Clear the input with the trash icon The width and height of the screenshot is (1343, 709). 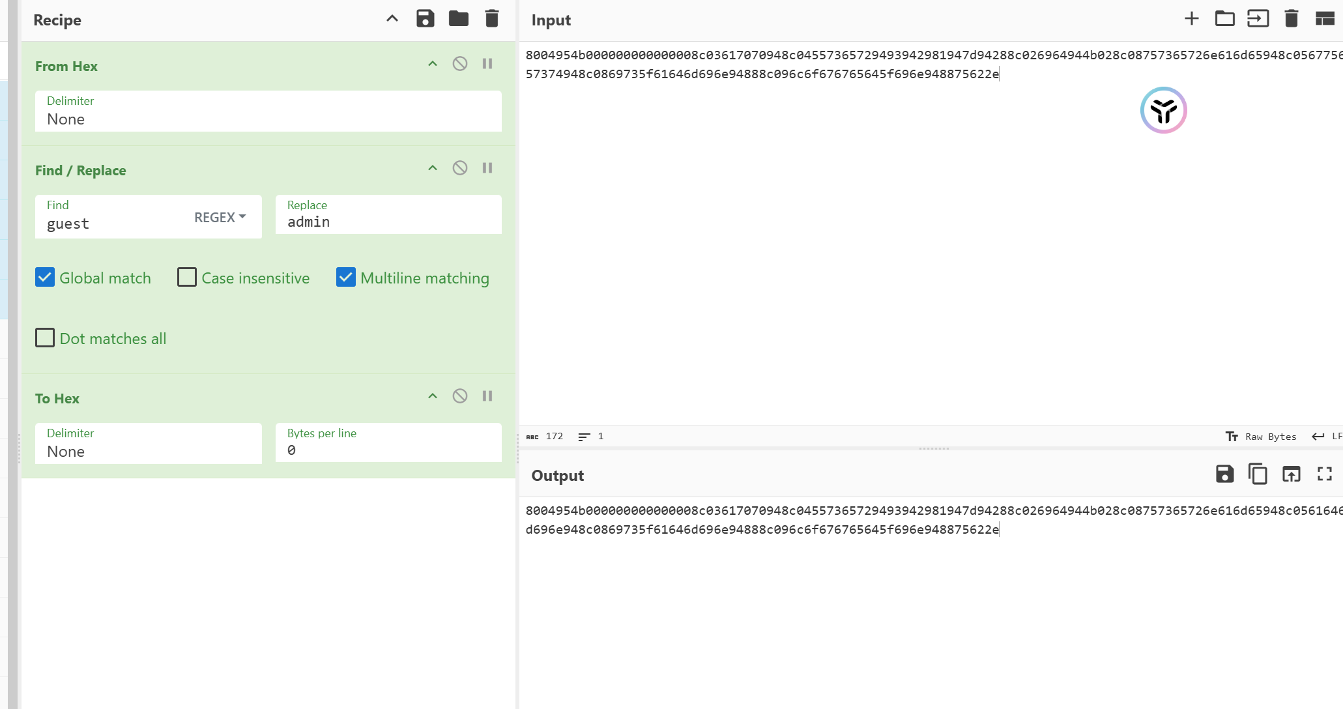click(x=1291, y=19)
